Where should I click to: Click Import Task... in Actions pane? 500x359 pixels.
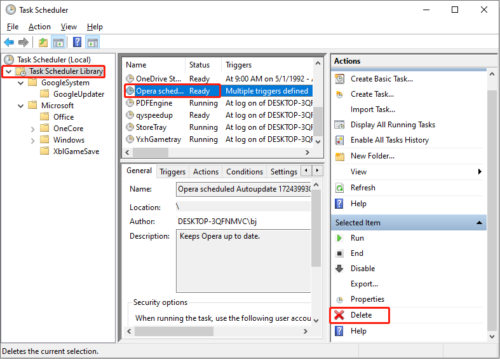373,109
